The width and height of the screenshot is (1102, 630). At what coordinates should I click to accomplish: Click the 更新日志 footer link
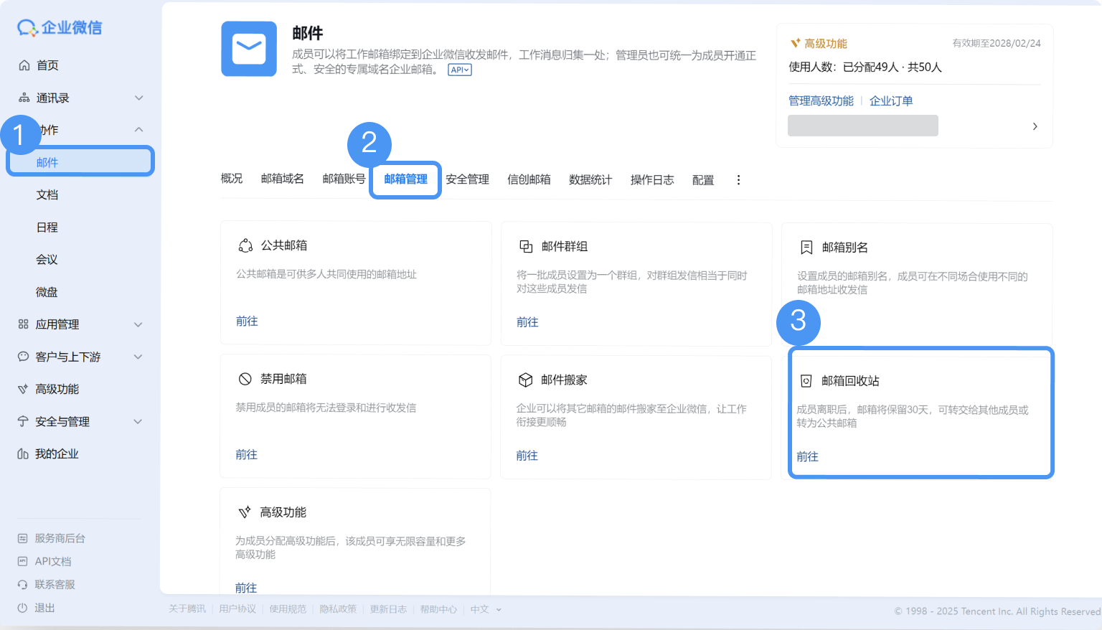pyautogui.click(x=388, y=609)
